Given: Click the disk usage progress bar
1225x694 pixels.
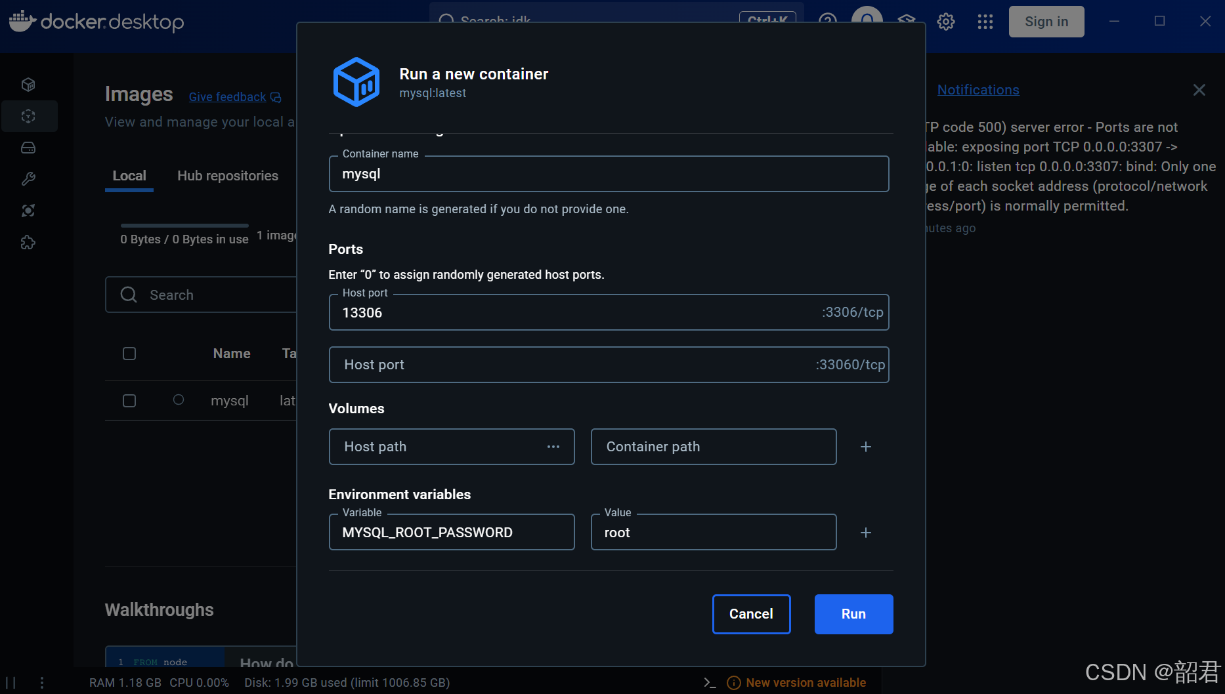Looking at the screenshot, I should point(184,225).
